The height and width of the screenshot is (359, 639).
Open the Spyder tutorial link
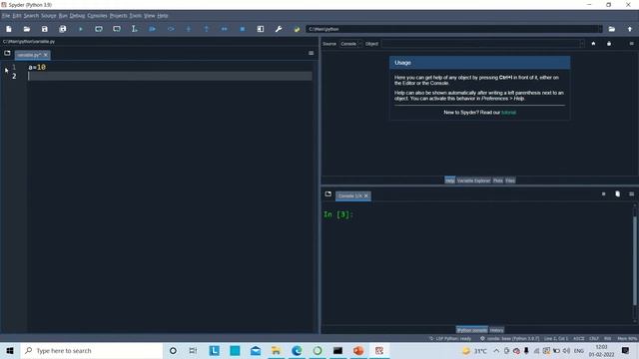click(x=508, y=113)
